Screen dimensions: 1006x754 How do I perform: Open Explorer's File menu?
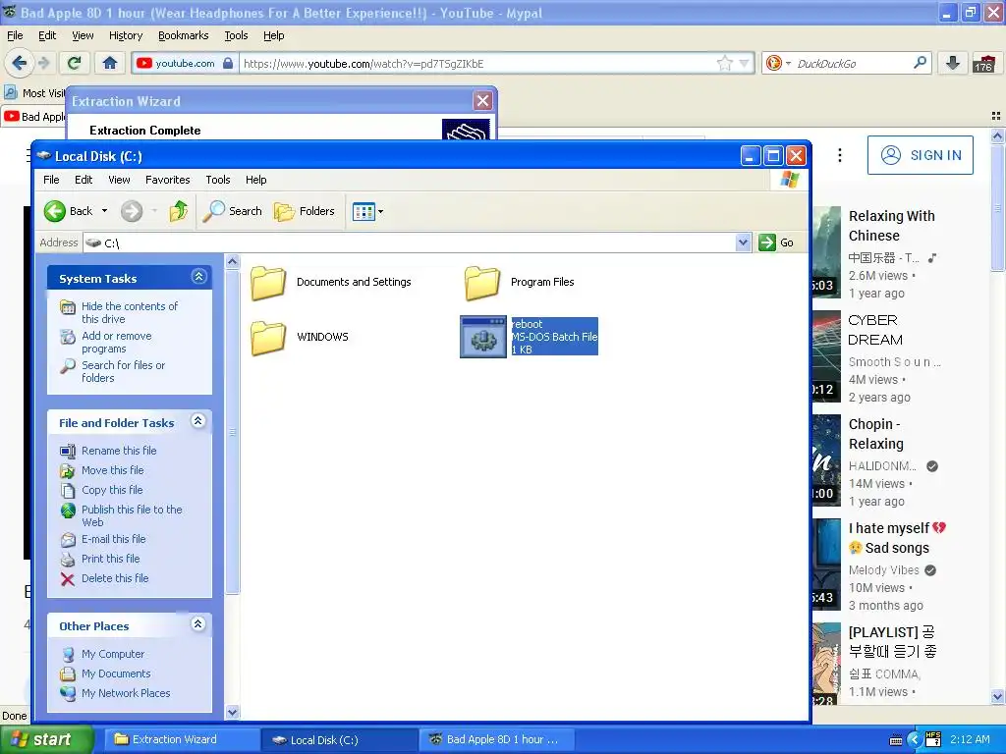pyautogui.click(x=51, y=180)
